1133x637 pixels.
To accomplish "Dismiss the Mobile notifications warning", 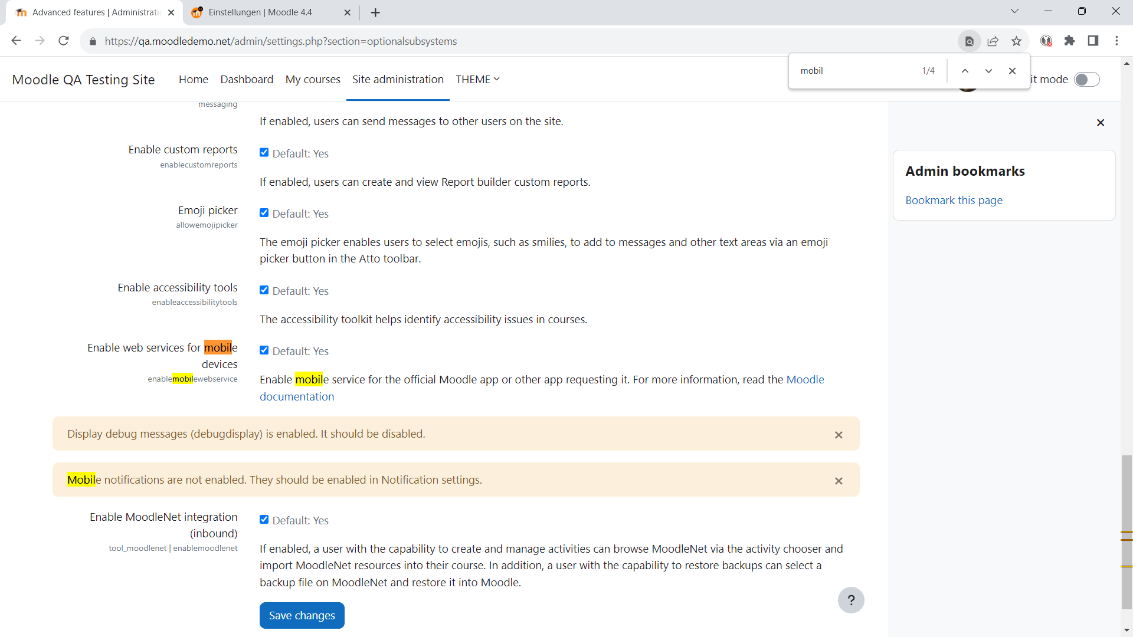I will [x=839, y=481].
